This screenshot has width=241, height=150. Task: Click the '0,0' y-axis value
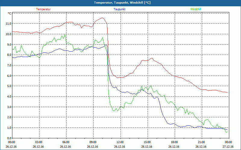click(9, 138)
